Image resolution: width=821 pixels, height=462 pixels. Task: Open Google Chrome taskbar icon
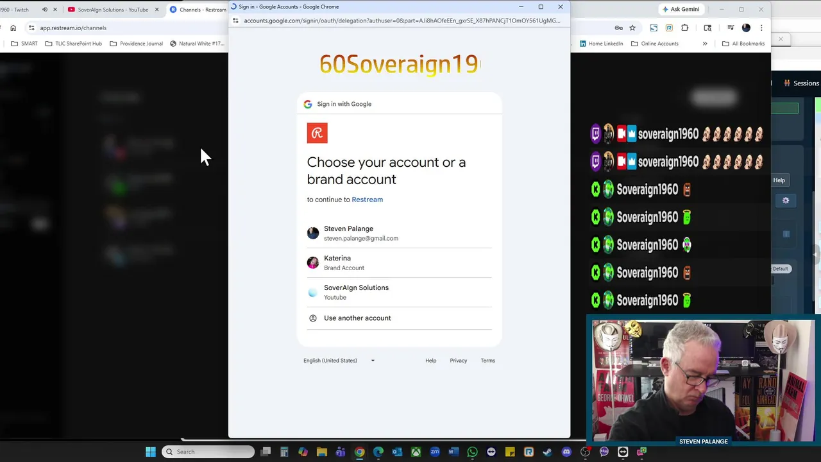359,452
